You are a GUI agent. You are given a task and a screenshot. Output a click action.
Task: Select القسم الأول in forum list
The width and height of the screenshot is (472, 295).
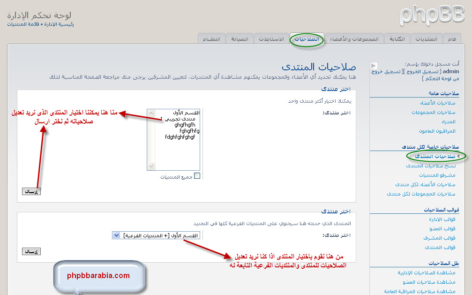[x=186, y=113]
